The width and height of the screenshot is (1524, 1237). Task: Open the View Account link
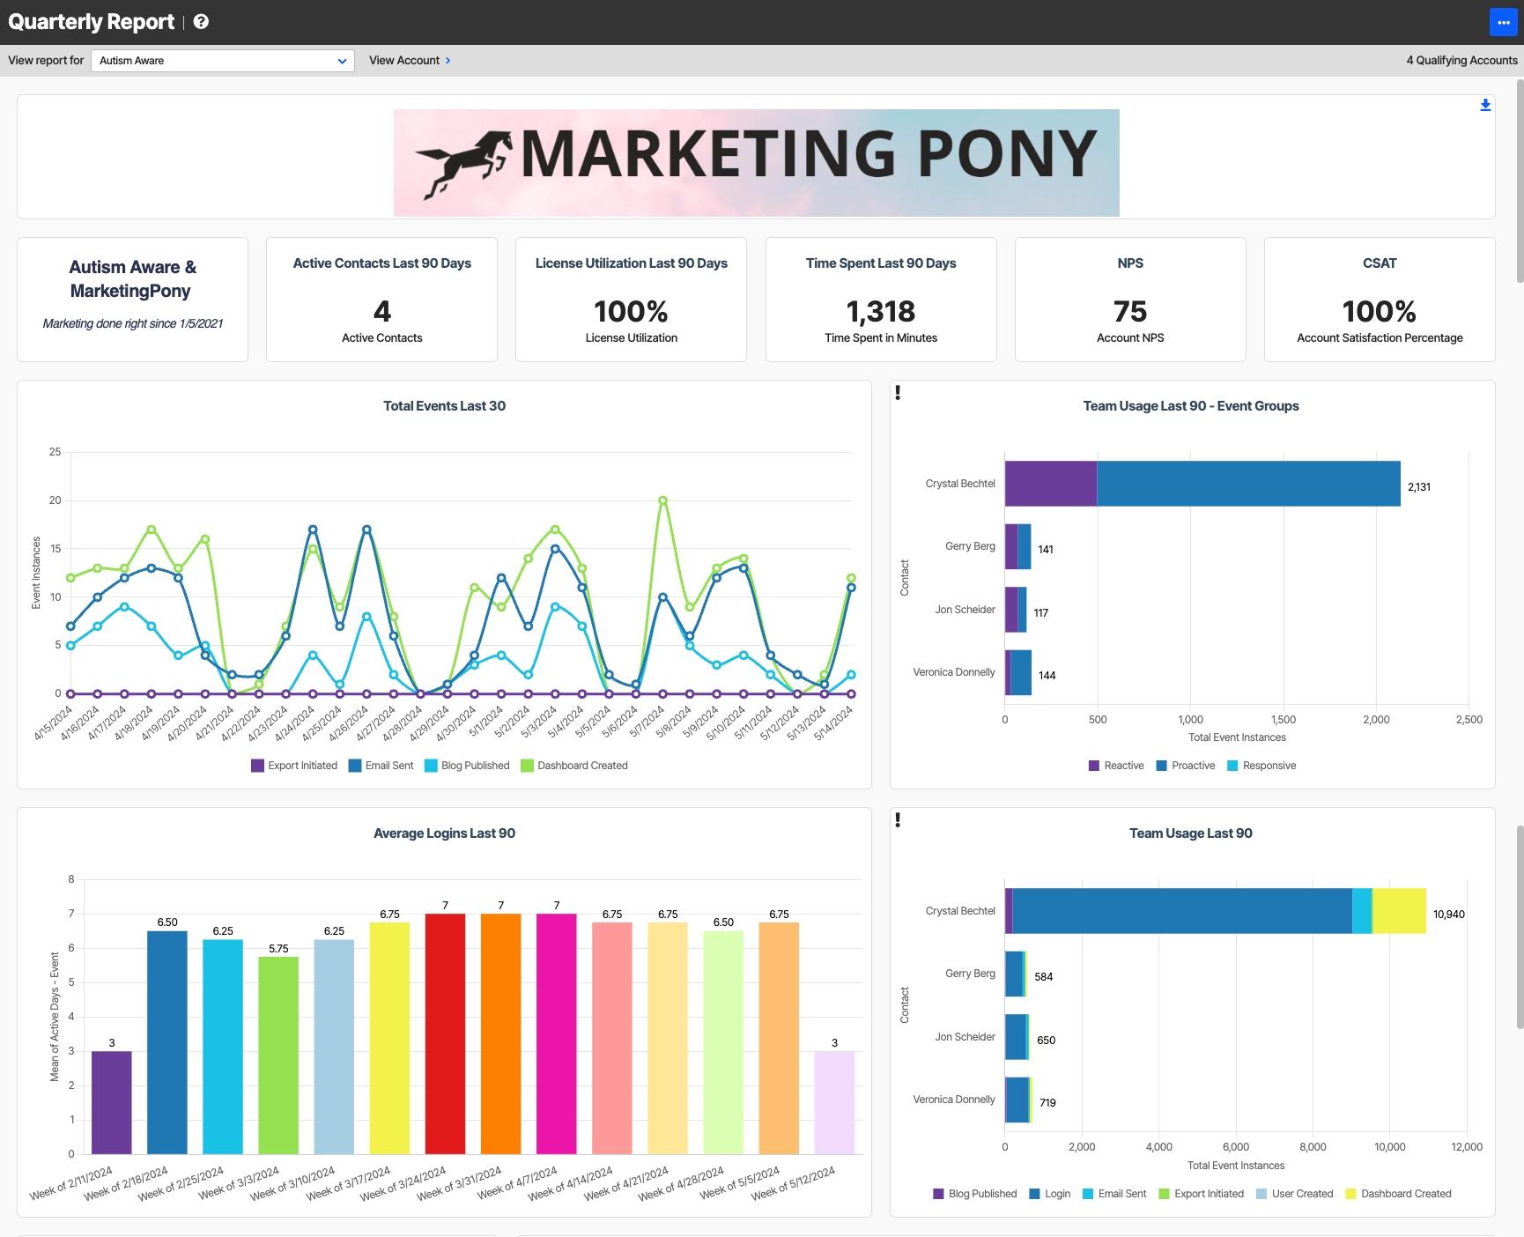(x=404, y=61)
